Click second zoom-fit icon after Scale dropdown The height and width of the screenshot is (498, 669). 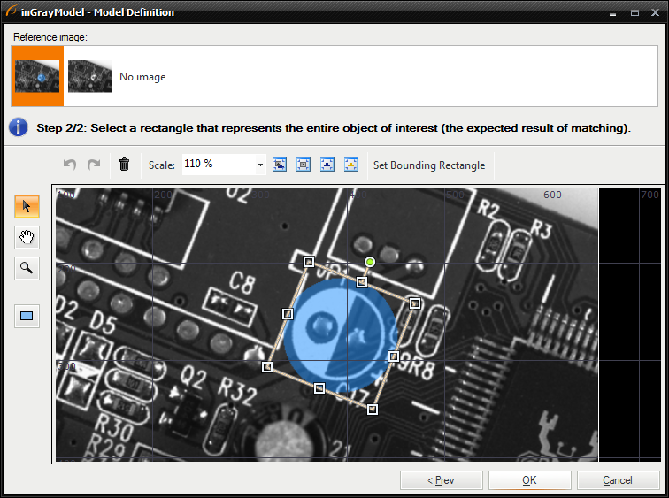[304, 165]
